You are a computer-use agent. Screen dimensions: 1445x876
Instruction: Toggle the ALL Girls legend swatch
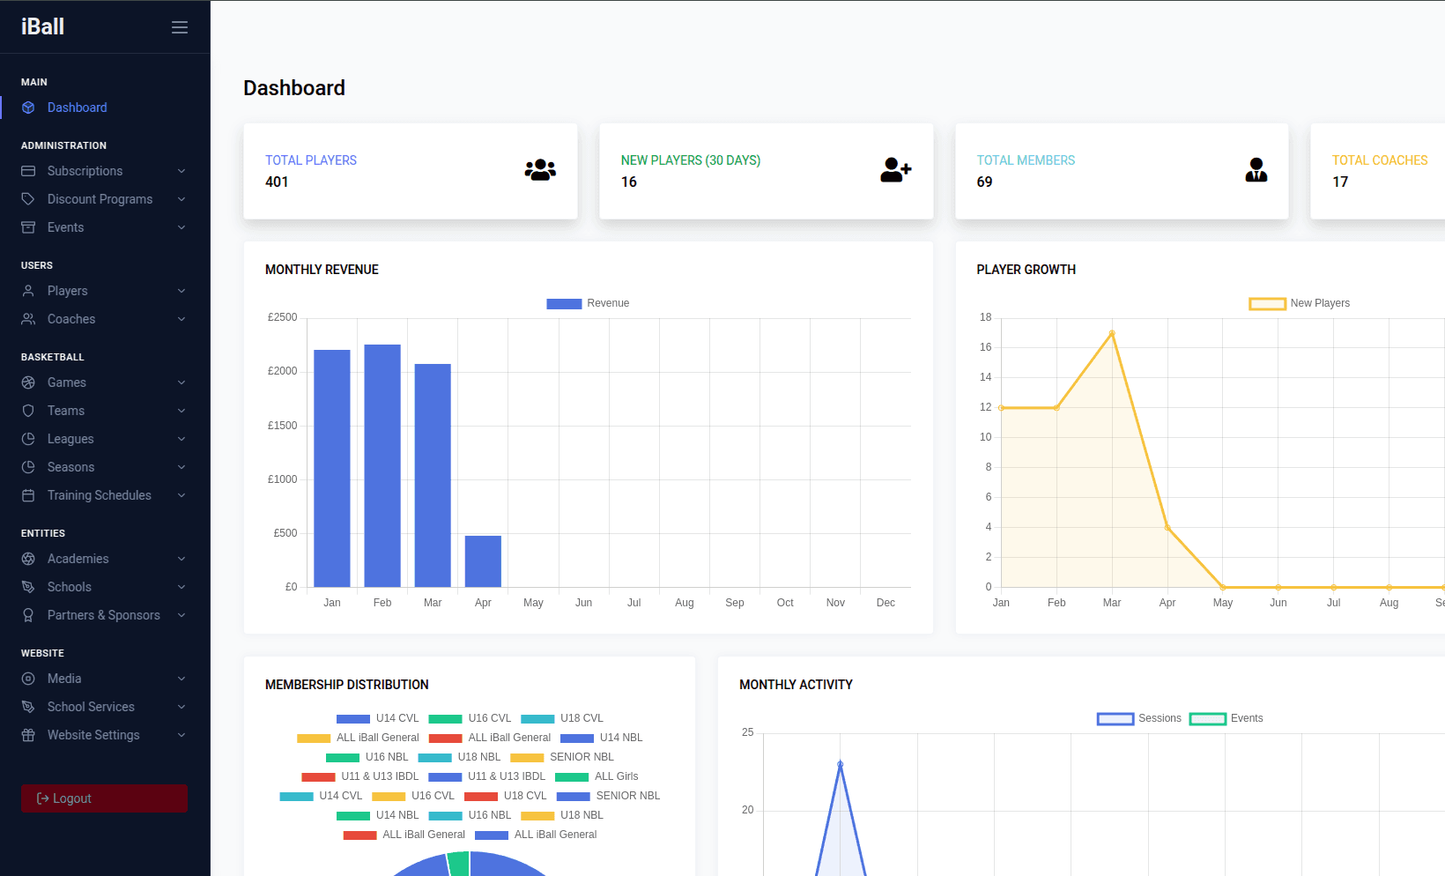(572, 776)
